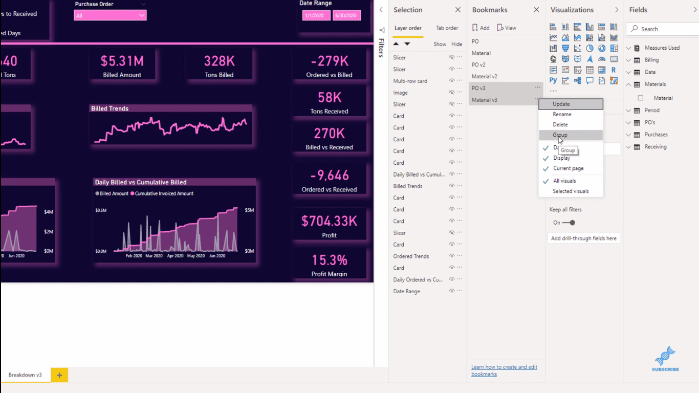The width and height of the screenshot is (699, 393).
Task: Click the Add bookmark button
Action: 481,28
